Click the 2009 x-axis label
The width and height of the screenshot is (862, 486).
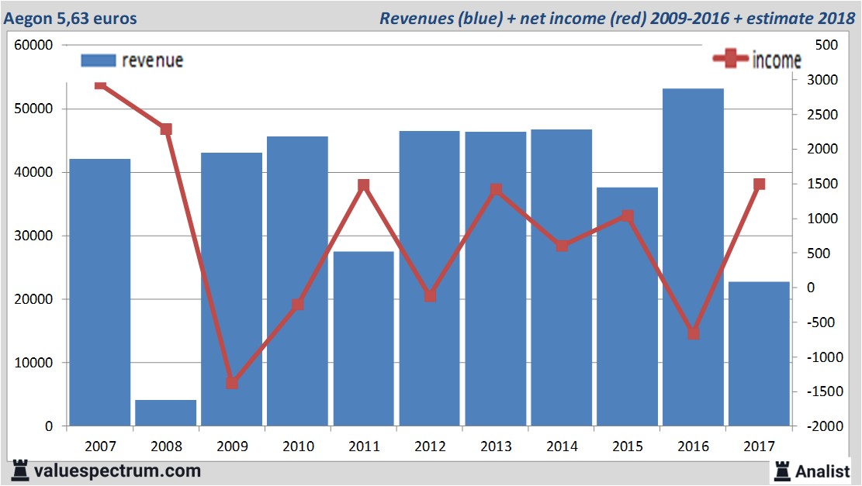click(x=232, y=446)
